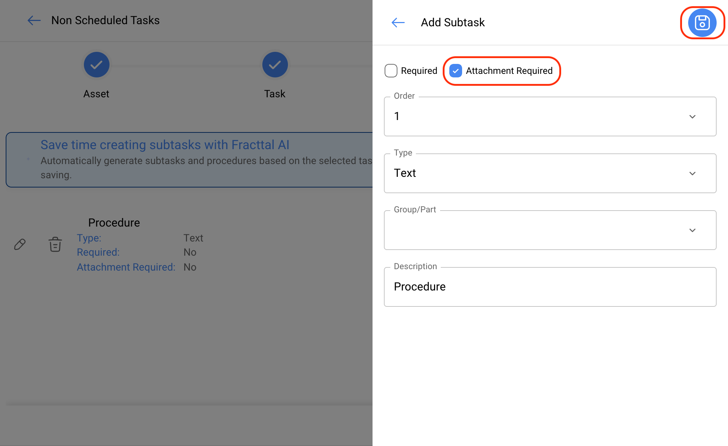Uncheck the Attachment Required checkbox

(x=456, y=71)
